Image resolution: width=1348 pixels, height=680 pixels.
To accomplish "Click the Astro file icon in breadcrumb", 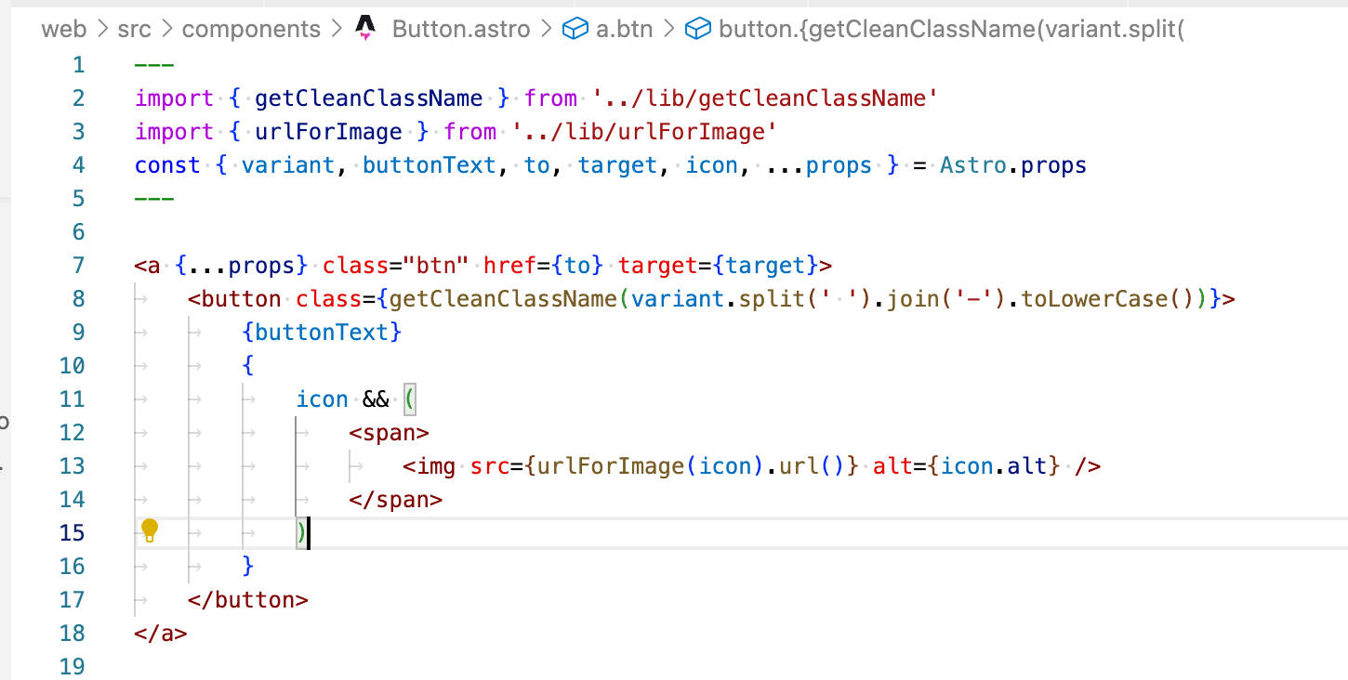I will tap(365, 29).
